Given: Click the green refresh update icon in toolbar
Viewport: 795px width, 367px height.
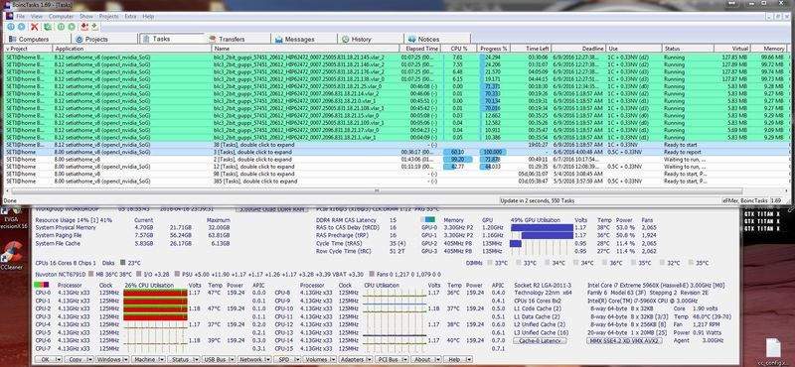Looking at the screenshot, I should [48, 27].
